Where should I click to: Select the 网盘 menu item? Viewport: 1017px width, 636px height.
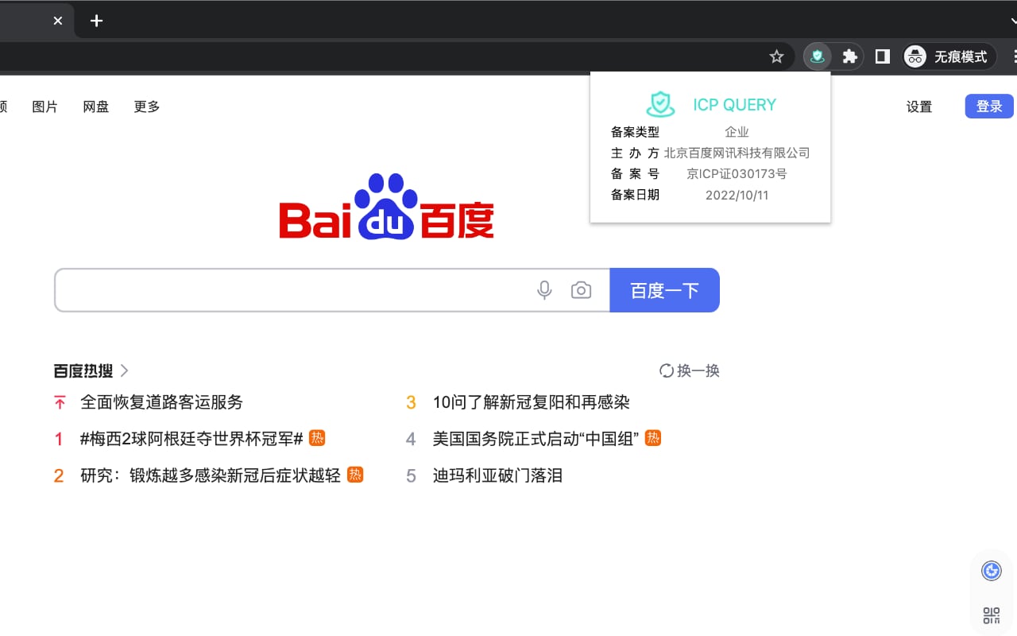(95, 106)
